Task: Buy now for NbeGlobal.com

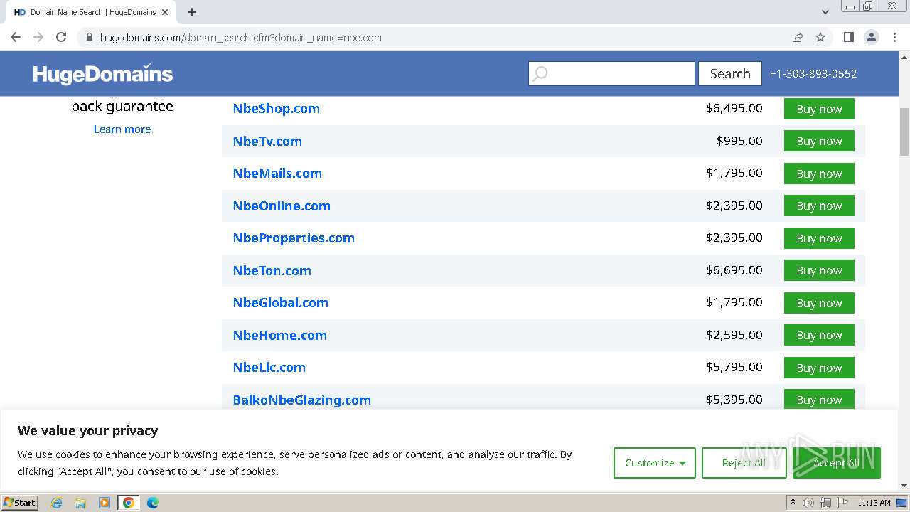Action: pyautogui.click(x=819, y=303)
